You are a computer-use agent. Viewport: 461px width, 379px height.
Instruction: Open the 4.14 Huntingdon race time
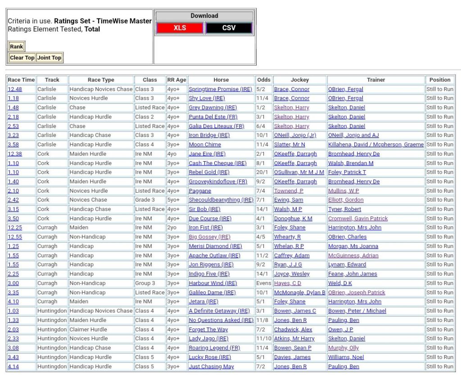coord(13,366)
